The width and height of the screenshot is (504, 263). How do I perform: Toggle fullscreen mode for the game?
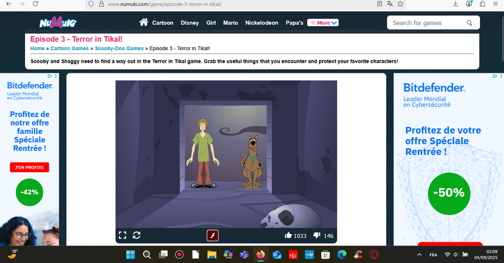[123, 235]
